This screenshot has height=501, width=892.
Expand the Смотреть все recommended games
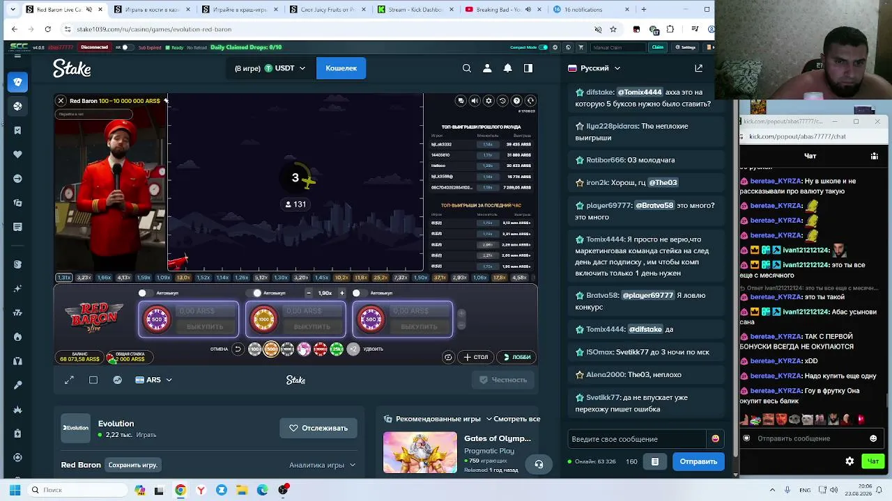[x=514, y=419]
